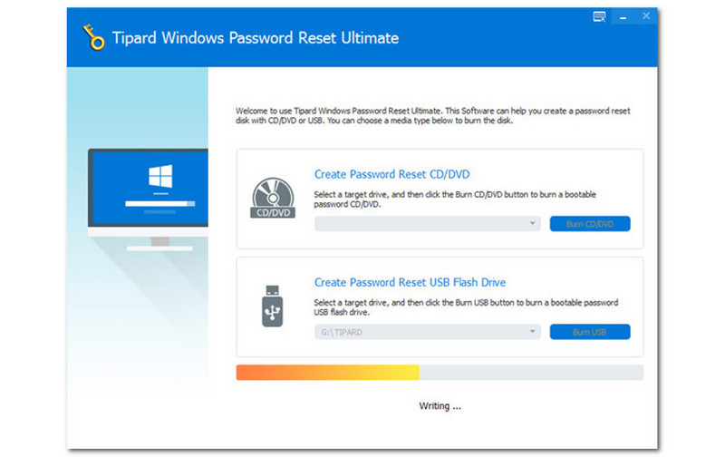Open the feedback menu icon in title bar
The image size is (725, 457).
point(599,16)
